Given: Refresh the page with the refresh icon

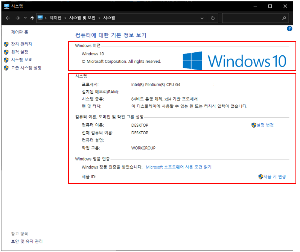Looking at the screenshot, I should point(213,18).
